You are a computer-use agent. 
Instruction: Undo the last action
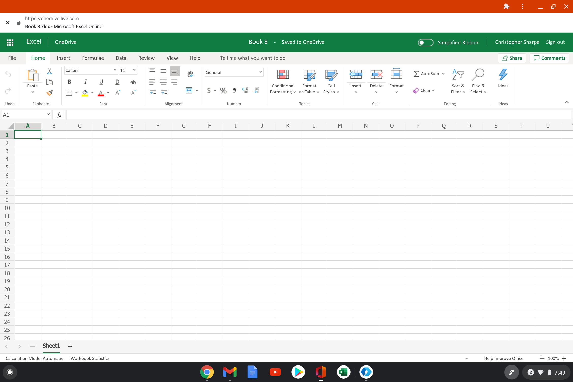coord(8,74)
